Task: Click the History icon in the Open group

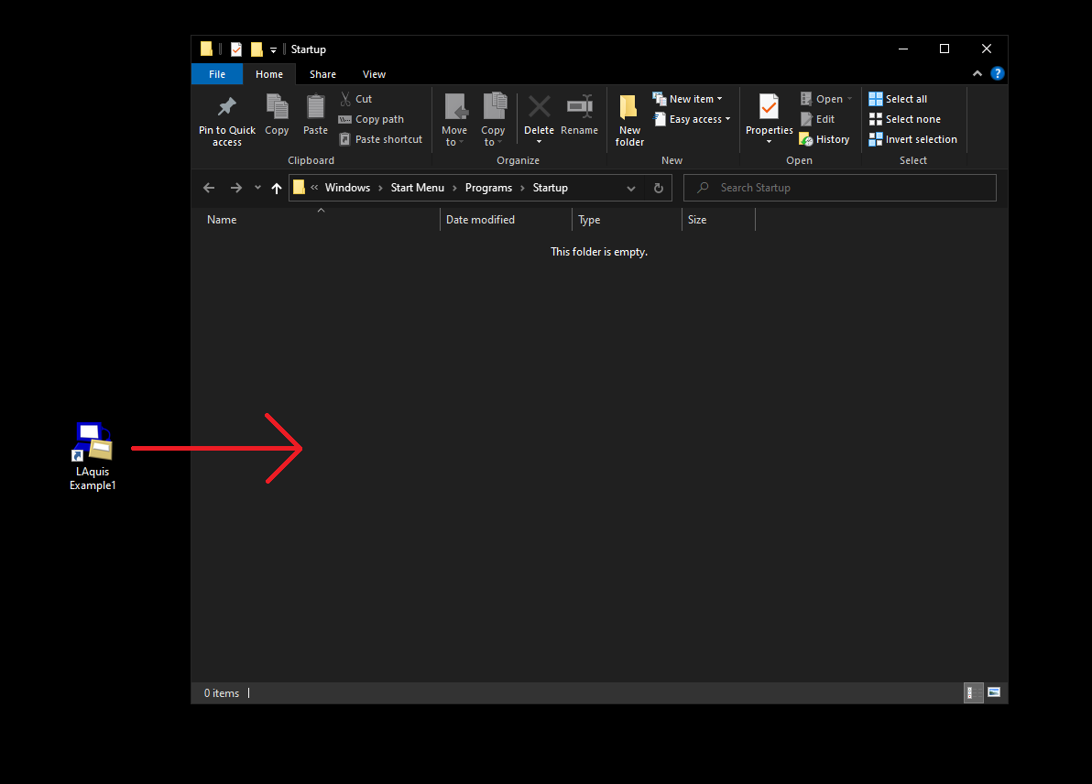Action: coord(824,138)
